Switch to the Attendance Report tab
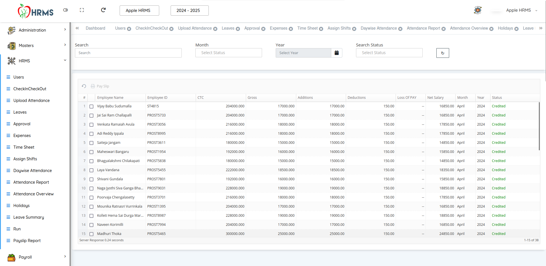The width and height of the screenshot is (546, 266). pos(423,28)
